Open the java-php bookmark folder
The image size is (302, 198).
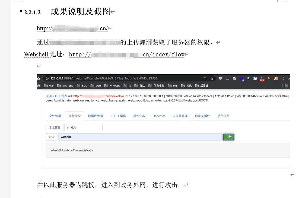pyautogui.click(x=65, y=86)
